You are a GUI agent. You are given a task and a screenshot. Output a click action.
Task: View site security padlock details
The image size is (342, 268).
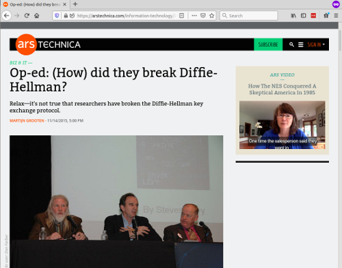[x=66, y=16]
